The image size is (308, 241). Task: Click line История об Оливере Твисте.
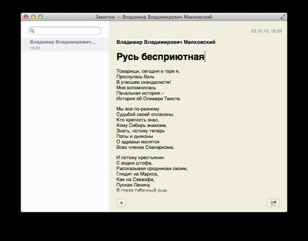coord(148,99)
